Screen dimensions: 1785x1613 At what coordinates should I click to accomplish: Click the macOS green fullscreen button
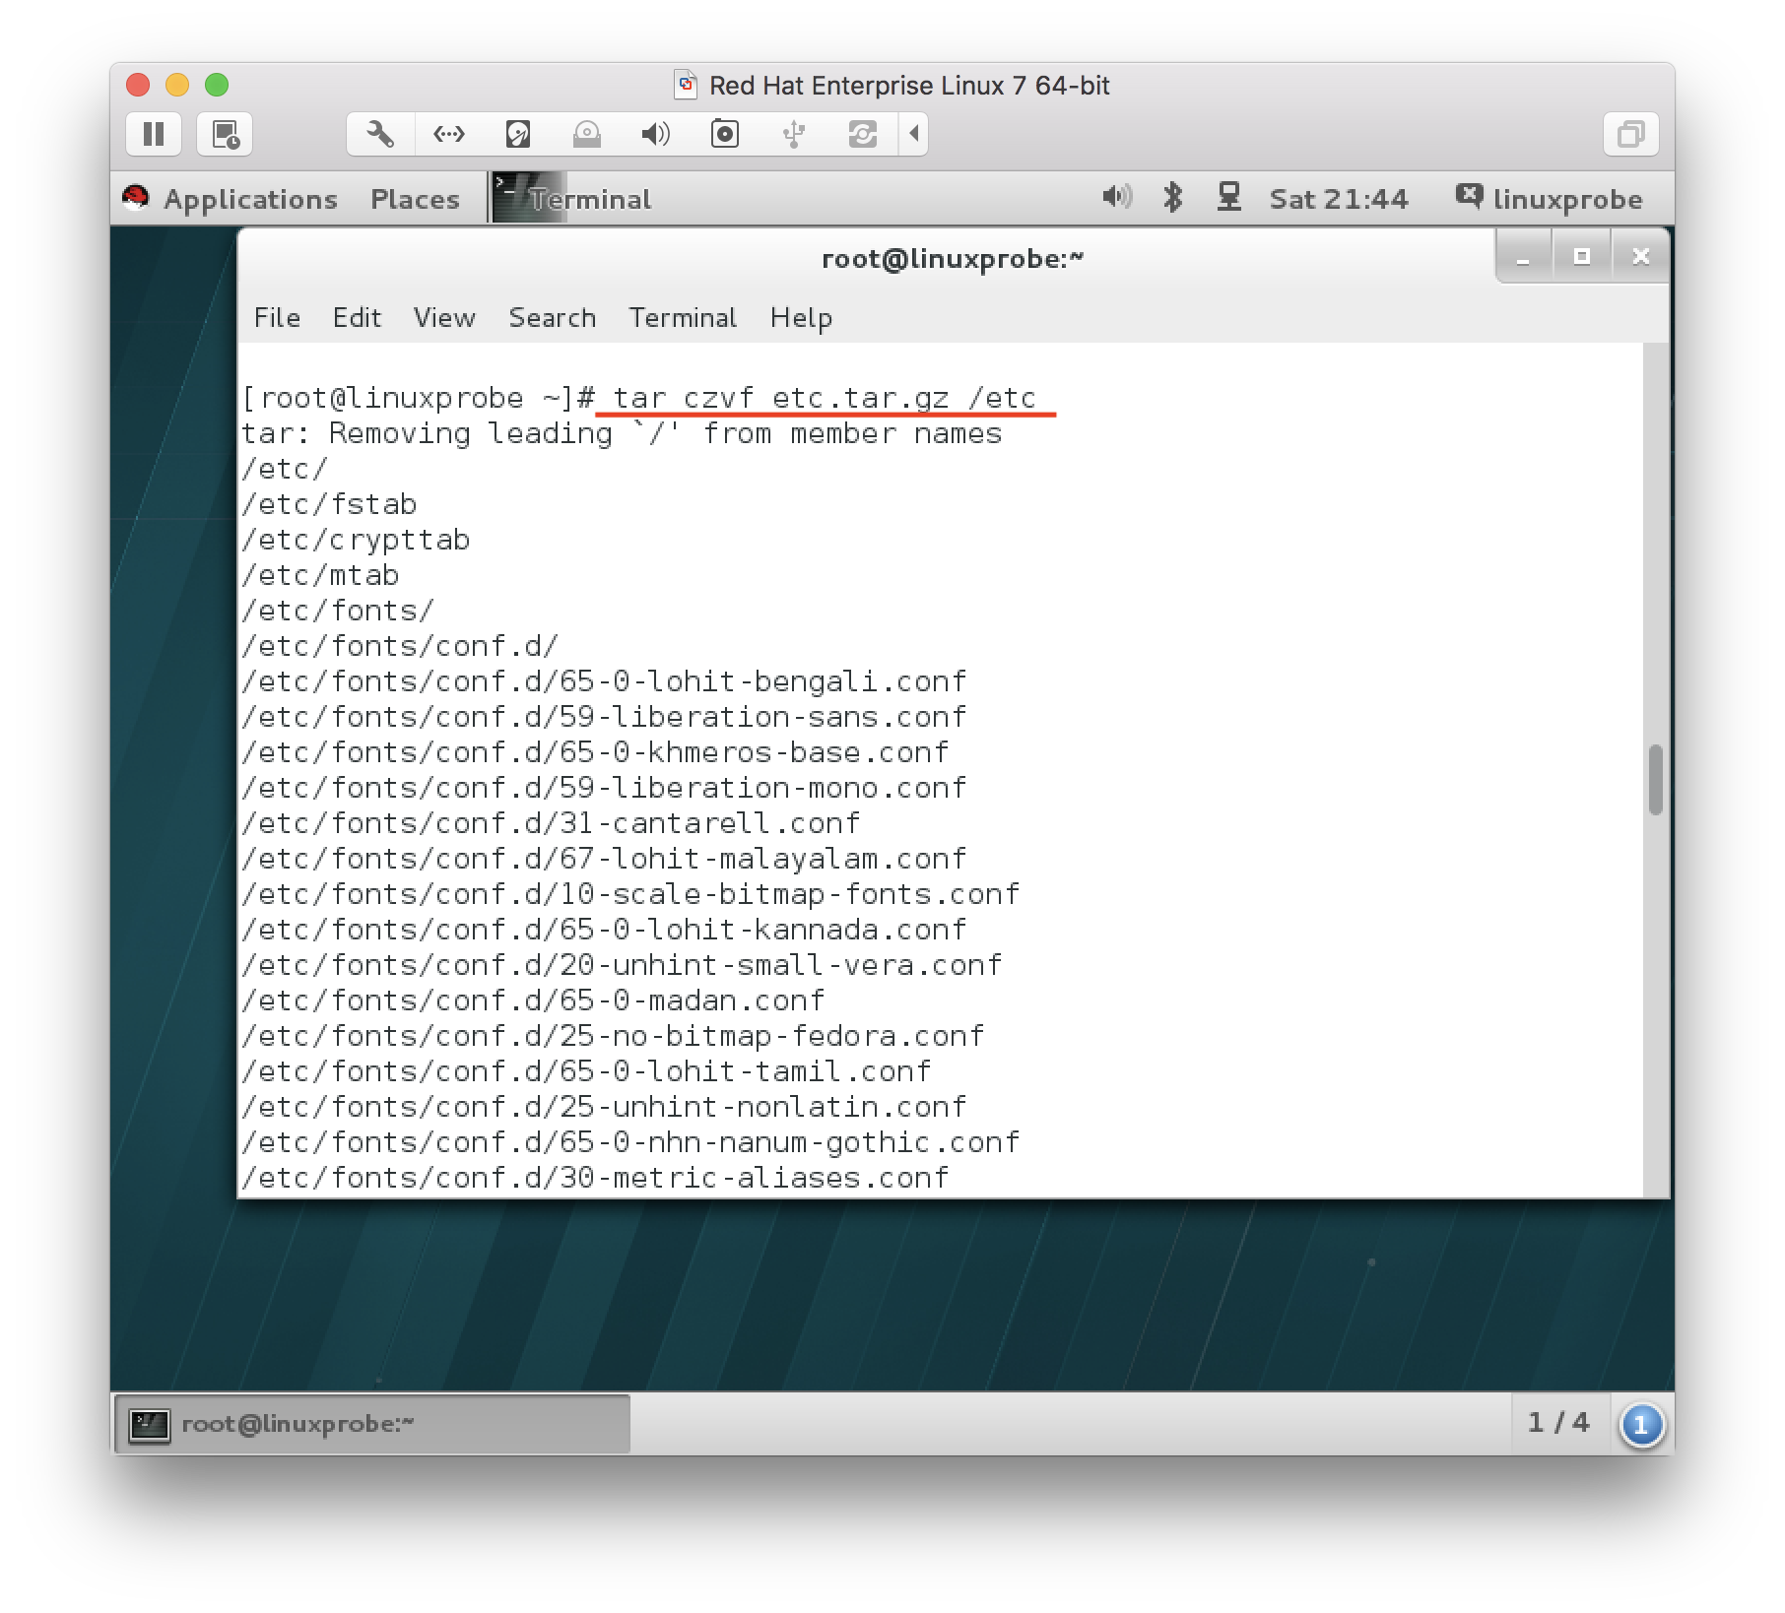pos(217,85)
